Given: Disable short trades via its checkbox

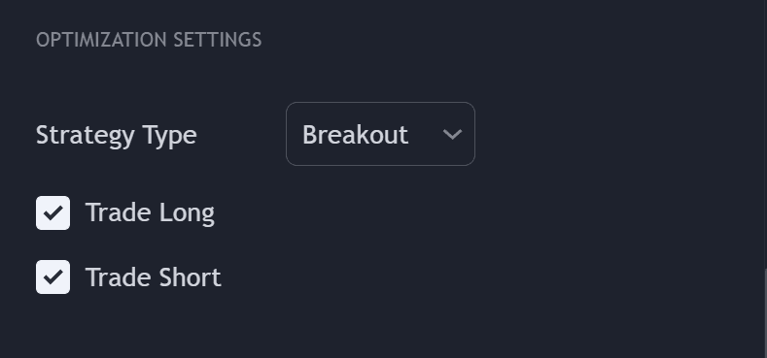Looking at the screenshot, I should click(x=52, y=277).
